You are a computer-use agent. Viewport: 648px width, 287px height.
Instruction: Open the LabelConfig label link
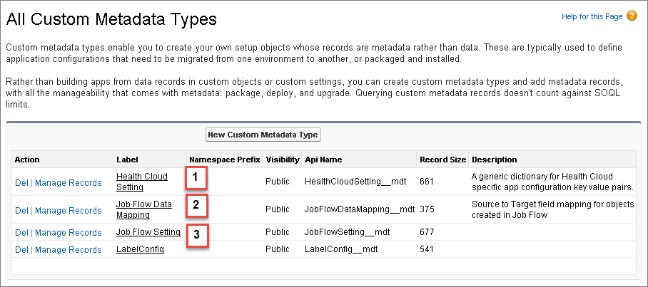point(140,249)
